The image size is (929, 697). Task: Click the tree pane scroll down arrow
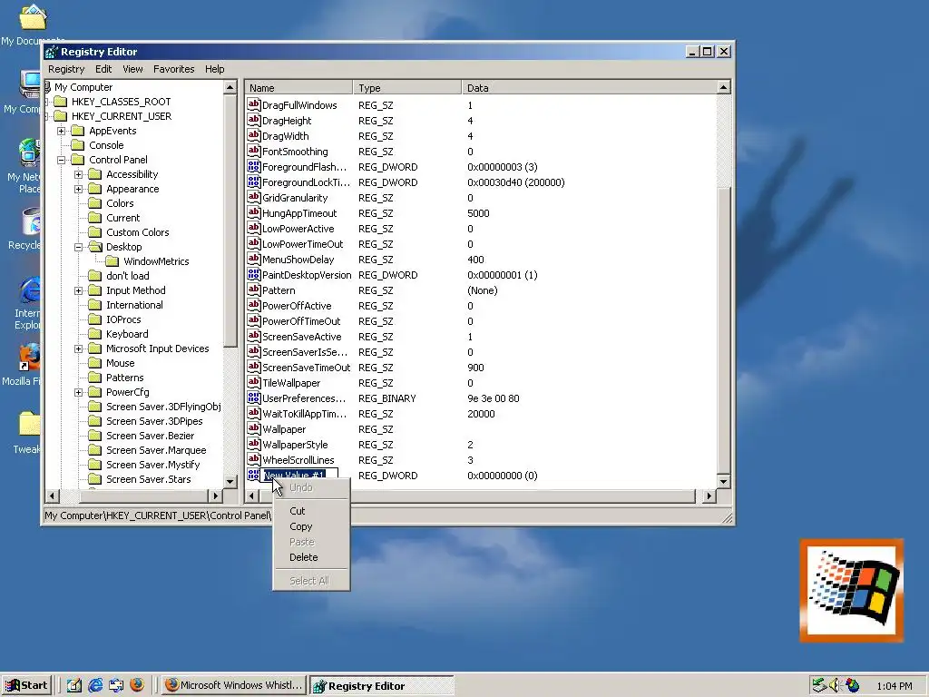(x=230, y=481)
